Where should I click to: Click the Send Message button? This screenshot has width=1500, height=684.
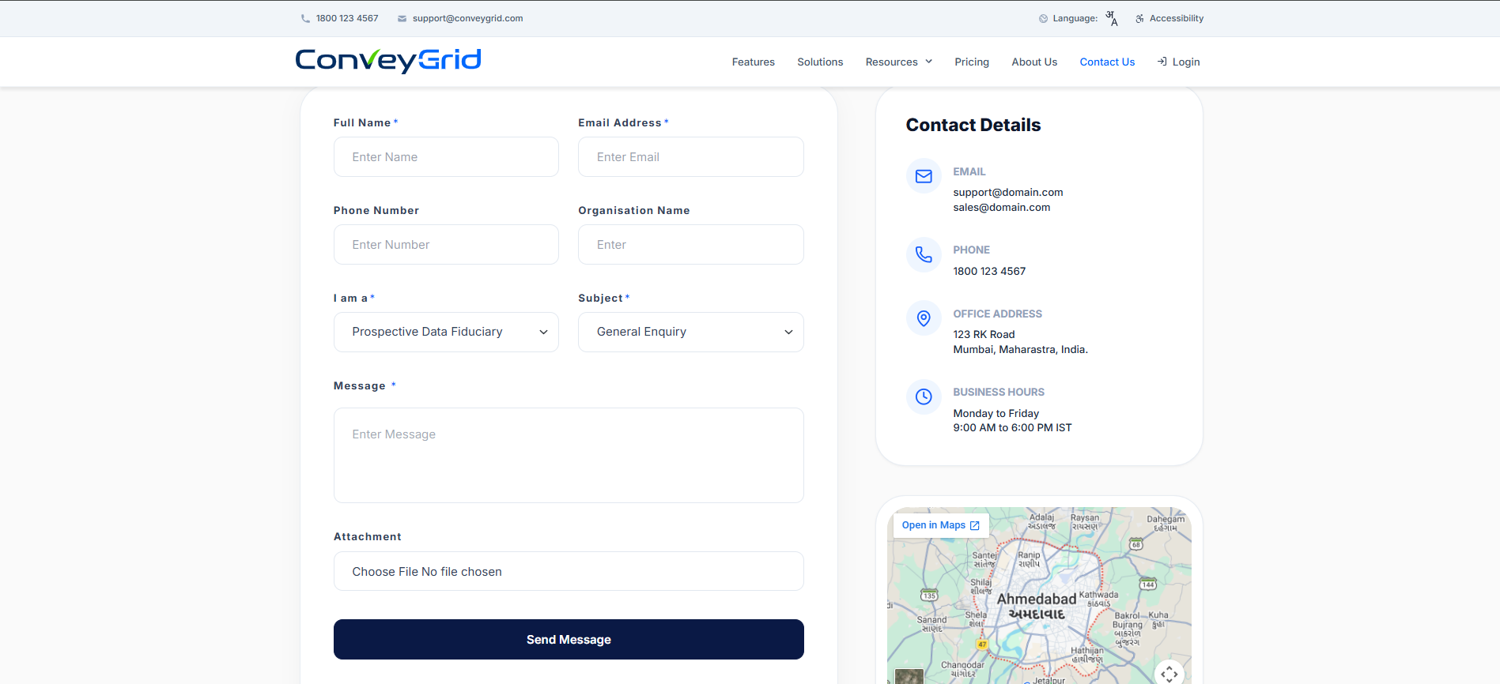569,640
